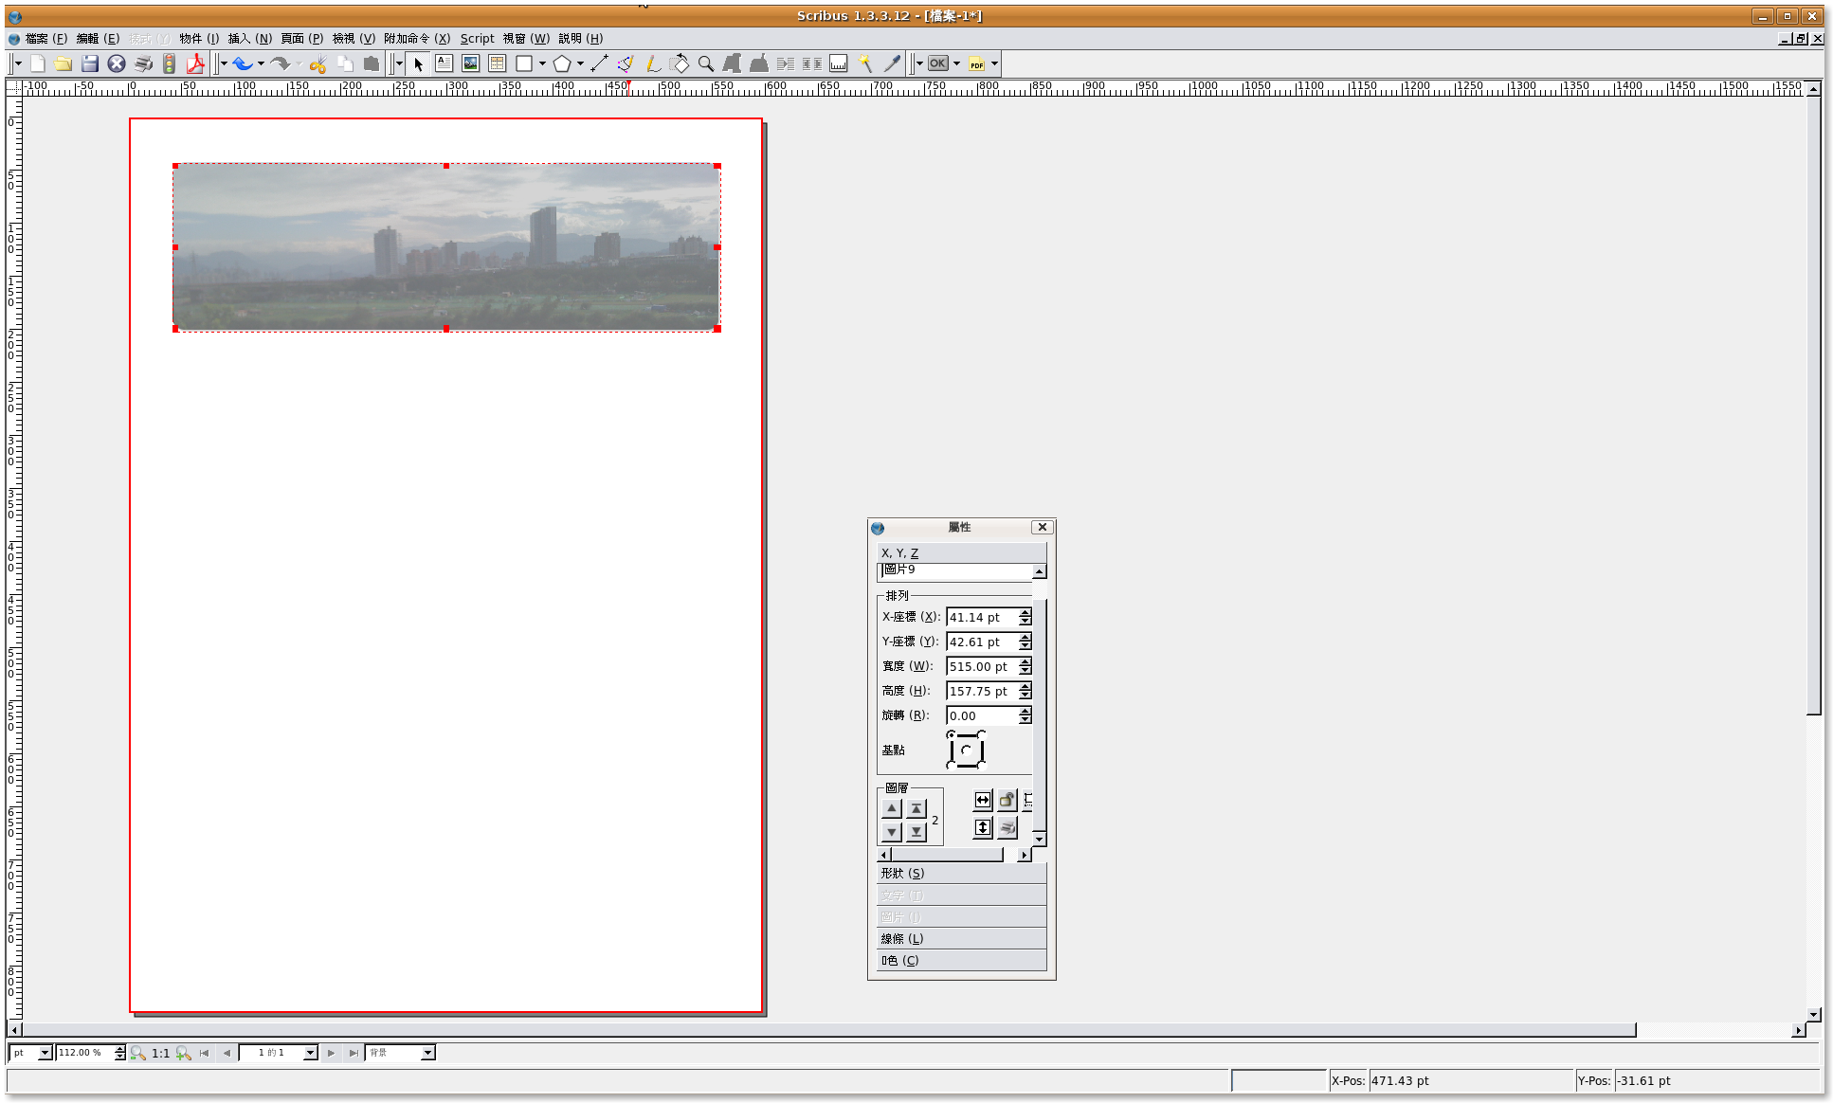Open the layer selector dropdown in status bar
The image size is (1833, 1103).
point(427,1053)
